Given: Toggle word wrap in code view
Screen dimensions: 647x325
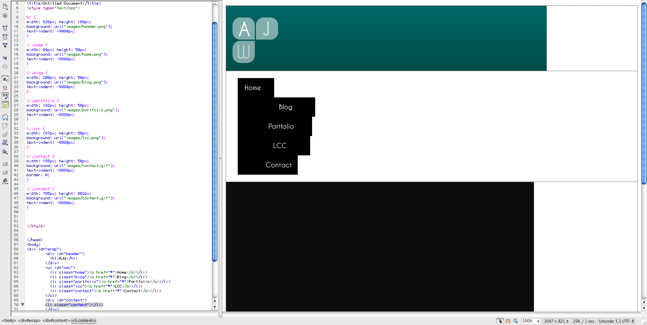Looking at the screenshot, I should [x=5, y=96].
